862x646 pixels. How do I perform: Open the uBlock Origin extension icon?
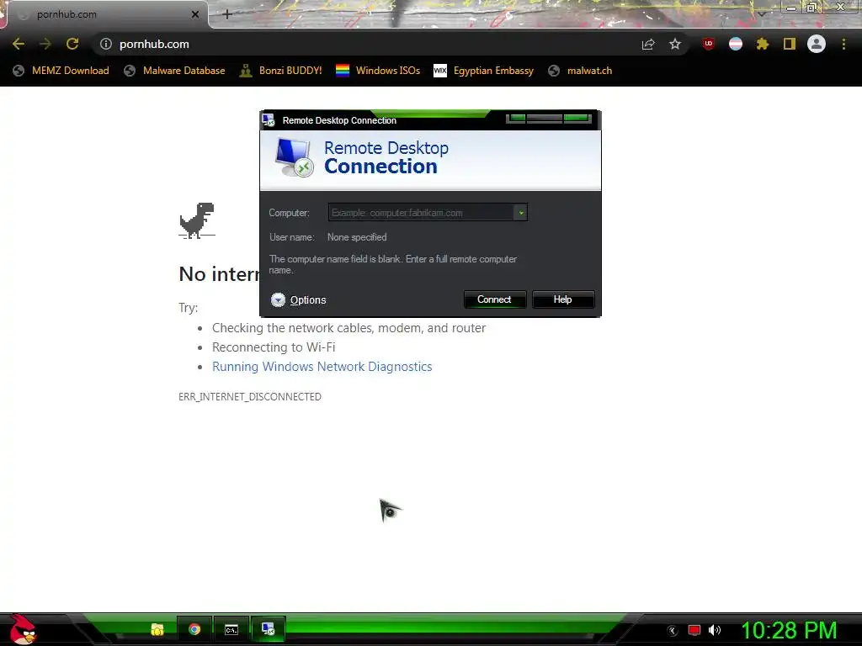709,44
